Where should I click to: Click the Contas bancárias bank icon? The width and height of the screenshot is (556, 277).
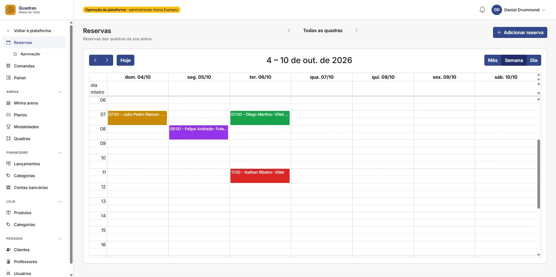point(8,188)
